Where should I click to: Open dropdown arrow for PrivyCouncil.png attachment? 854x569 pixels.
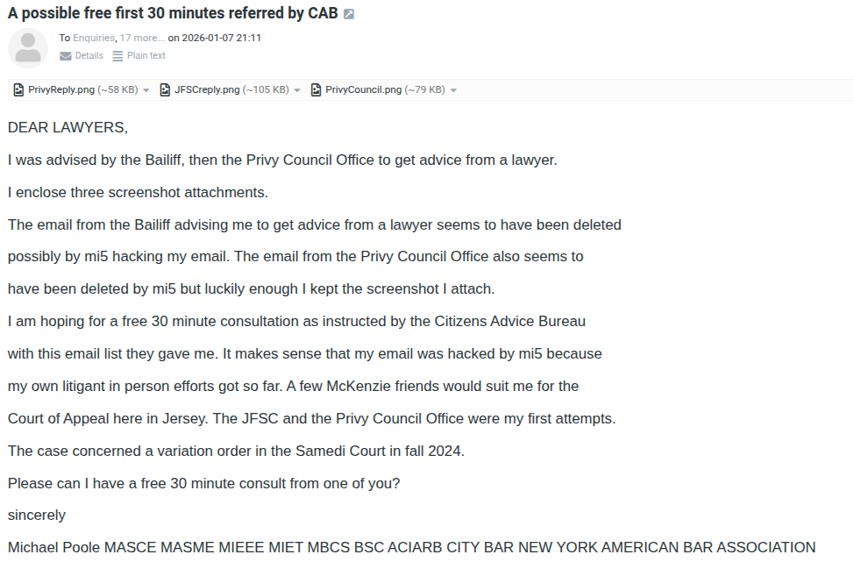[x=453, y=90]
